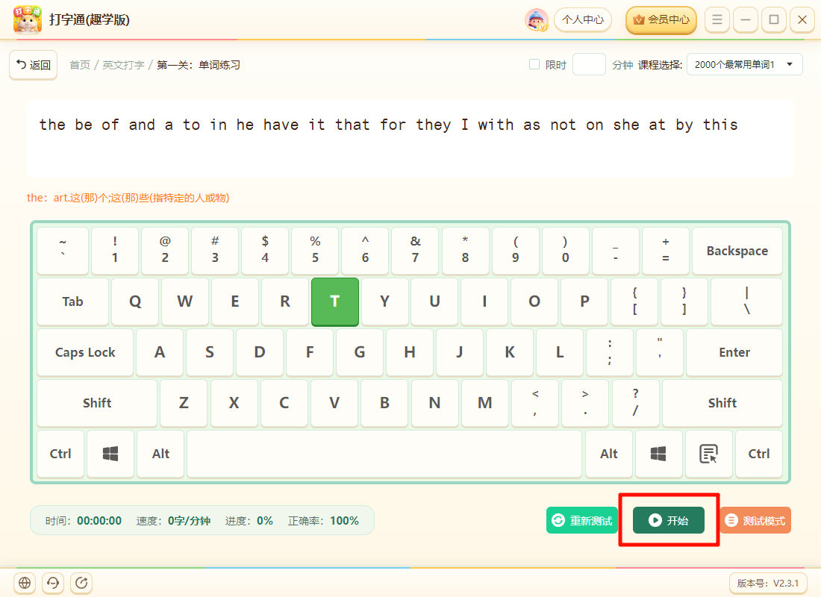821x597 pixels.
Task: Click the 分钟 minutes input field
Action: tap(589, 64)
